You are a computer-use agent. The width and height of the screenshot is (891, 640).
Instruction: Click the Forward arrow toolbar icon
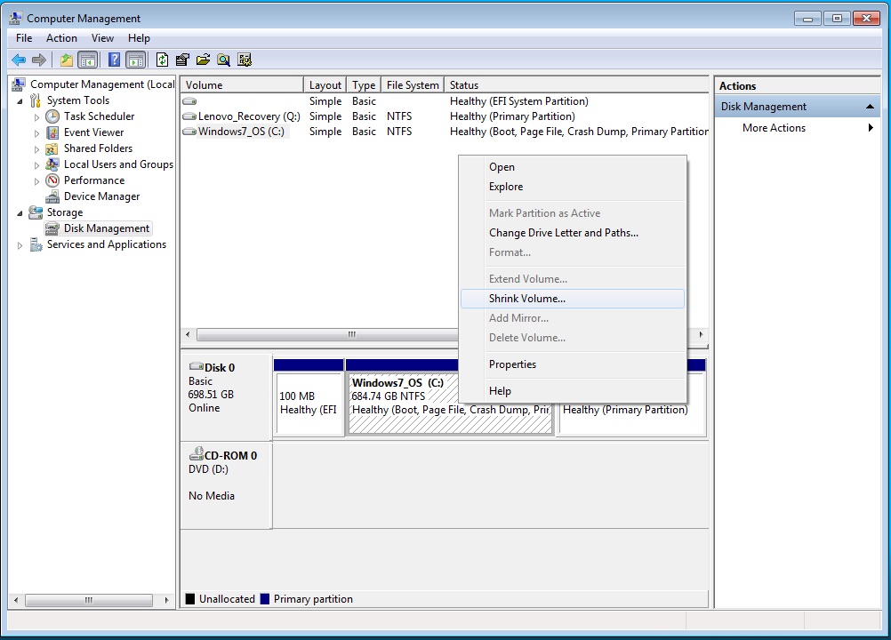pos(39,60)
